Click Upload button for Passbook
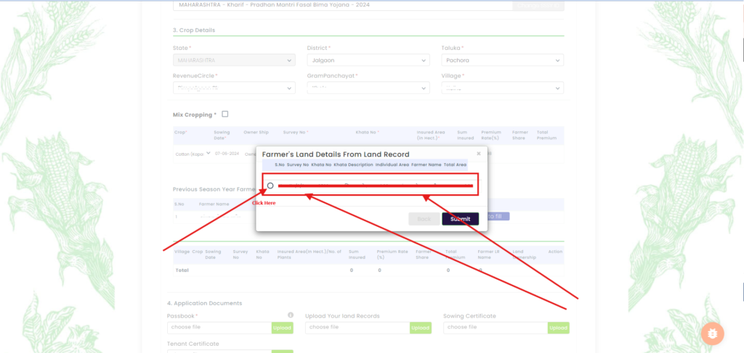The width and height of the screenshot is (744, 353). click(x=282, y=328)
